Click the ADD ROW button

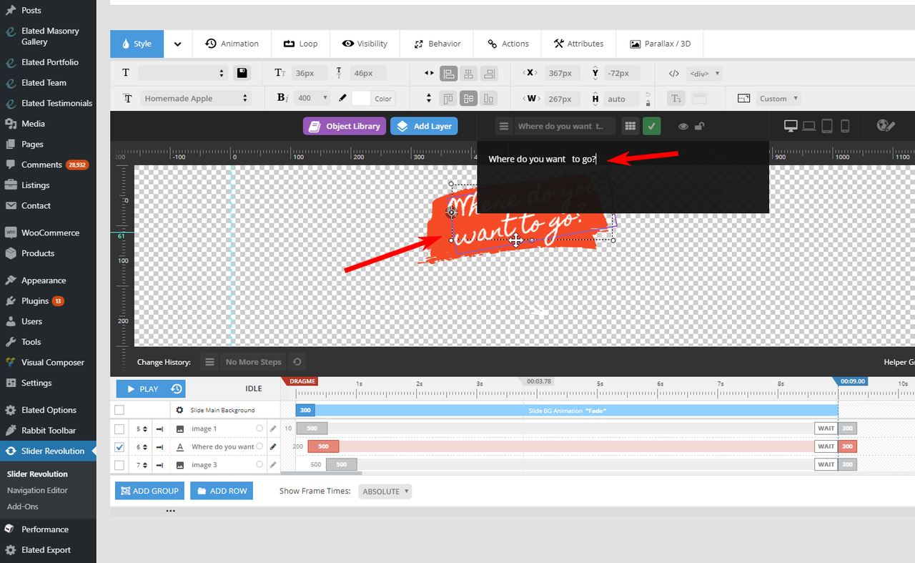[222, 491]
